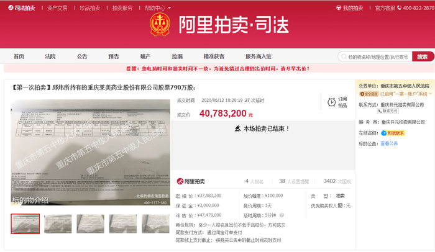Open 资产交易 in the top bar
435x252 pixels.
(x=57, y=8)
